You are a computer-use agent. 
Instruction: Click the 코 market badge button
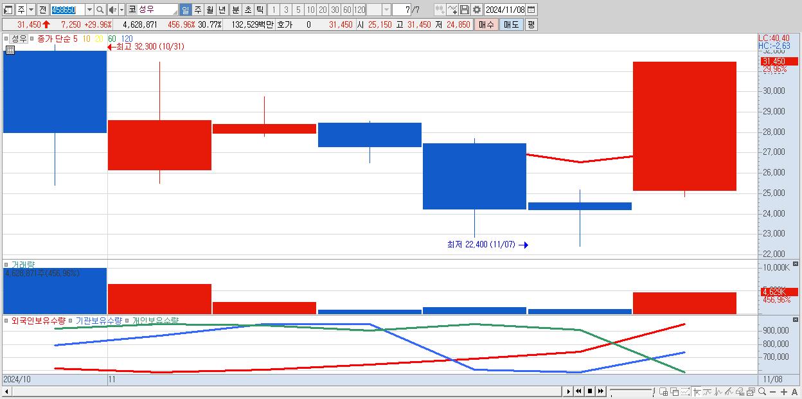(x=132, y=10)
